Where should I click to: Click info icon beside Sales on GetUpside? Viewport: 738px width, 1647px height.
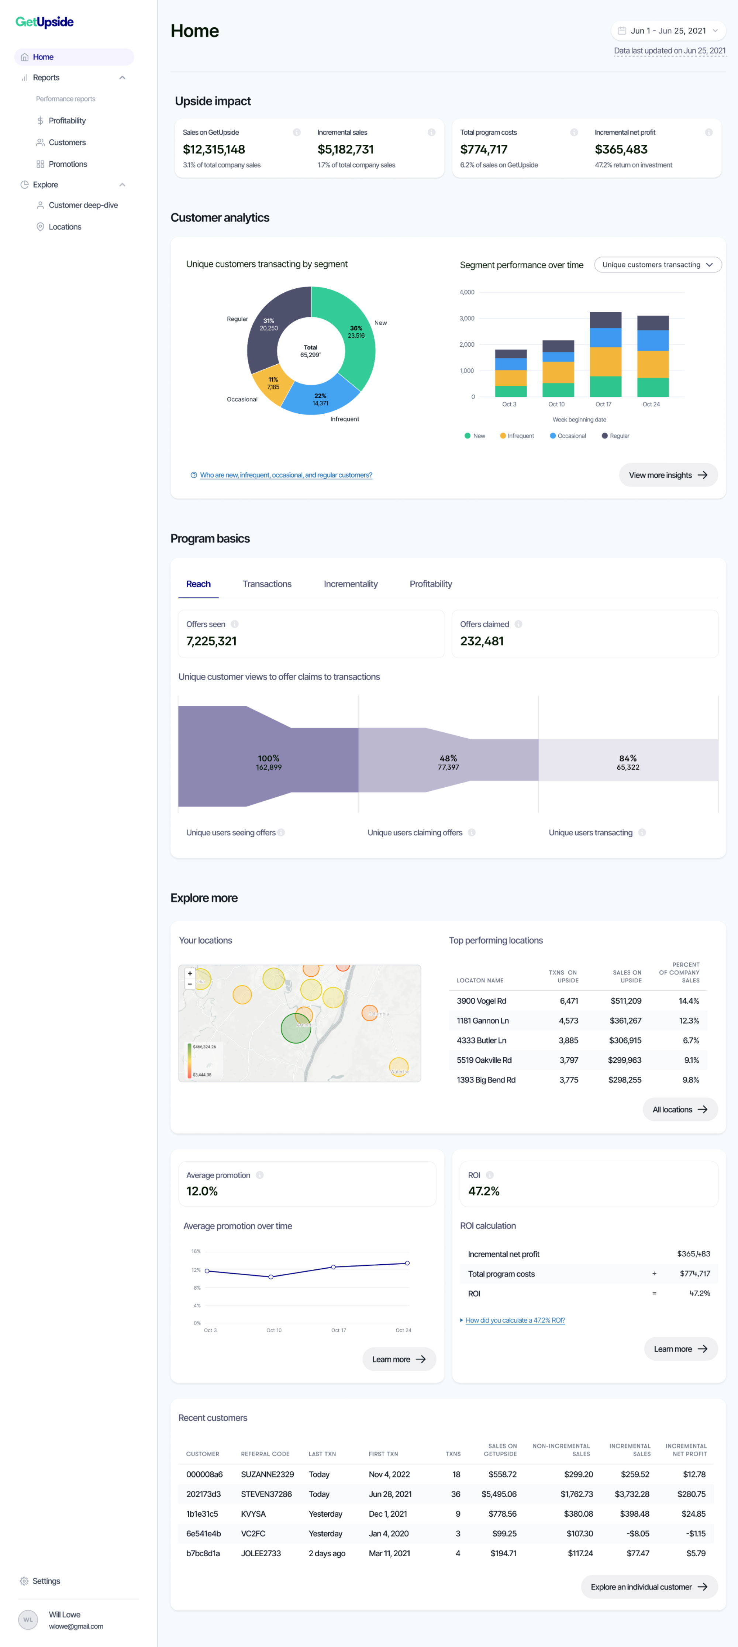[x=296, y=133]
